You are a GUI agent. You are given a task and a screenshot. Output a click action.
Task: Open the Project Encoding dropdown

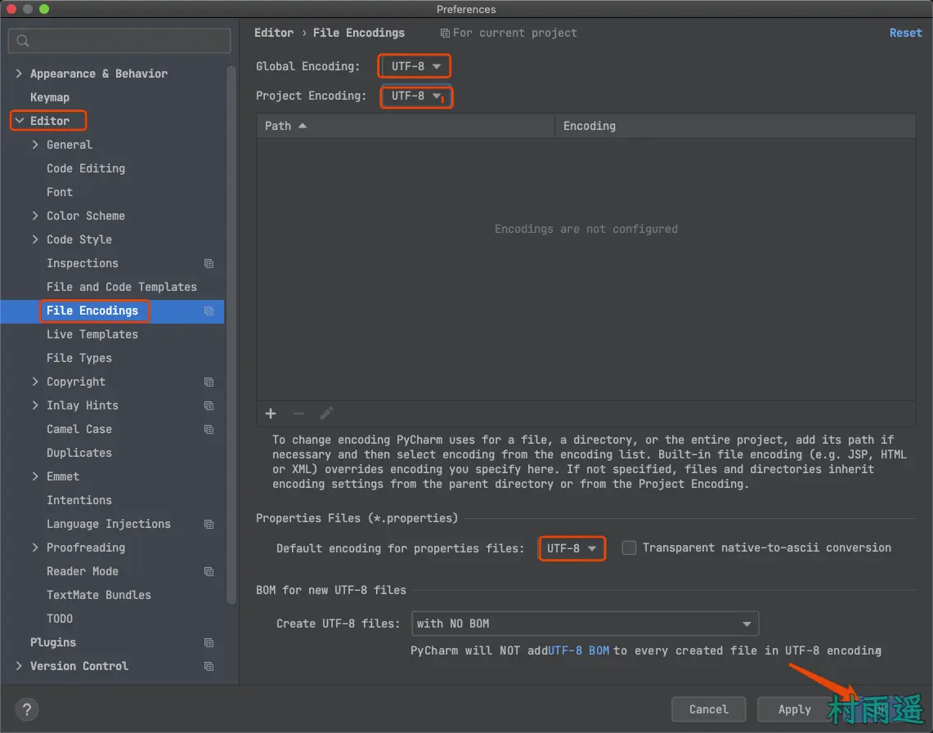pyautogui.click(x=416, y=96)
